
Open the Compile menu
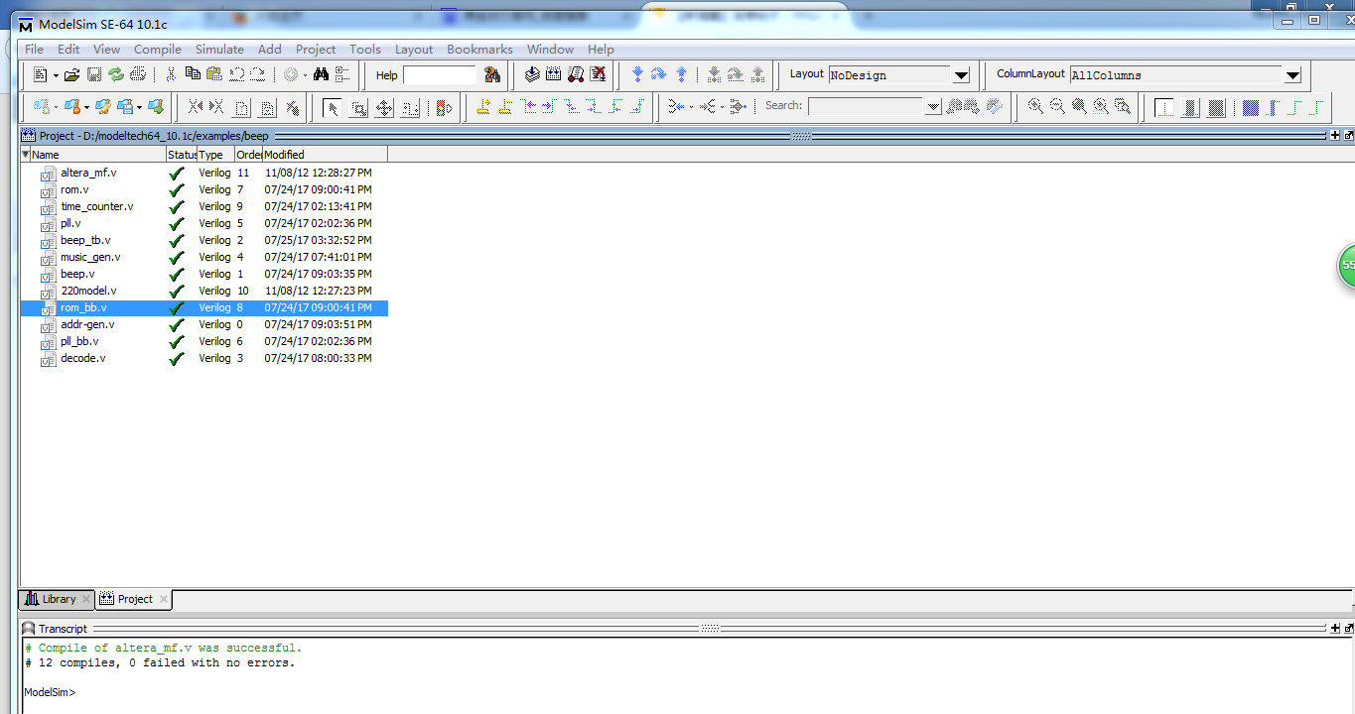click(x=157, y=49)
